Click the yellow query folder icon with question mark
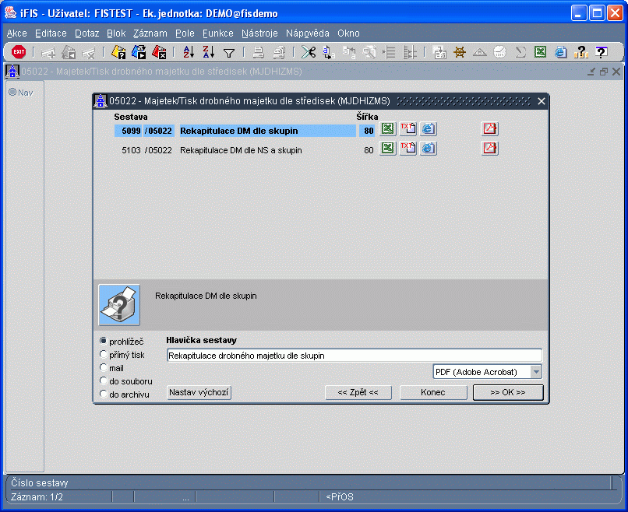This screenshot has width=628, height=512. click(x=118, y=52)
